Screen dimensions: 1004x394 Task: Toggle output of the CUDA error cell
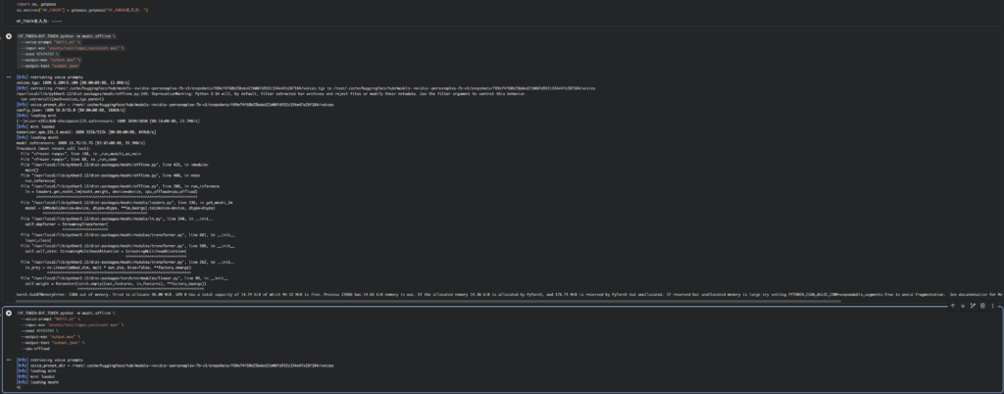click(x=9, y=75)
